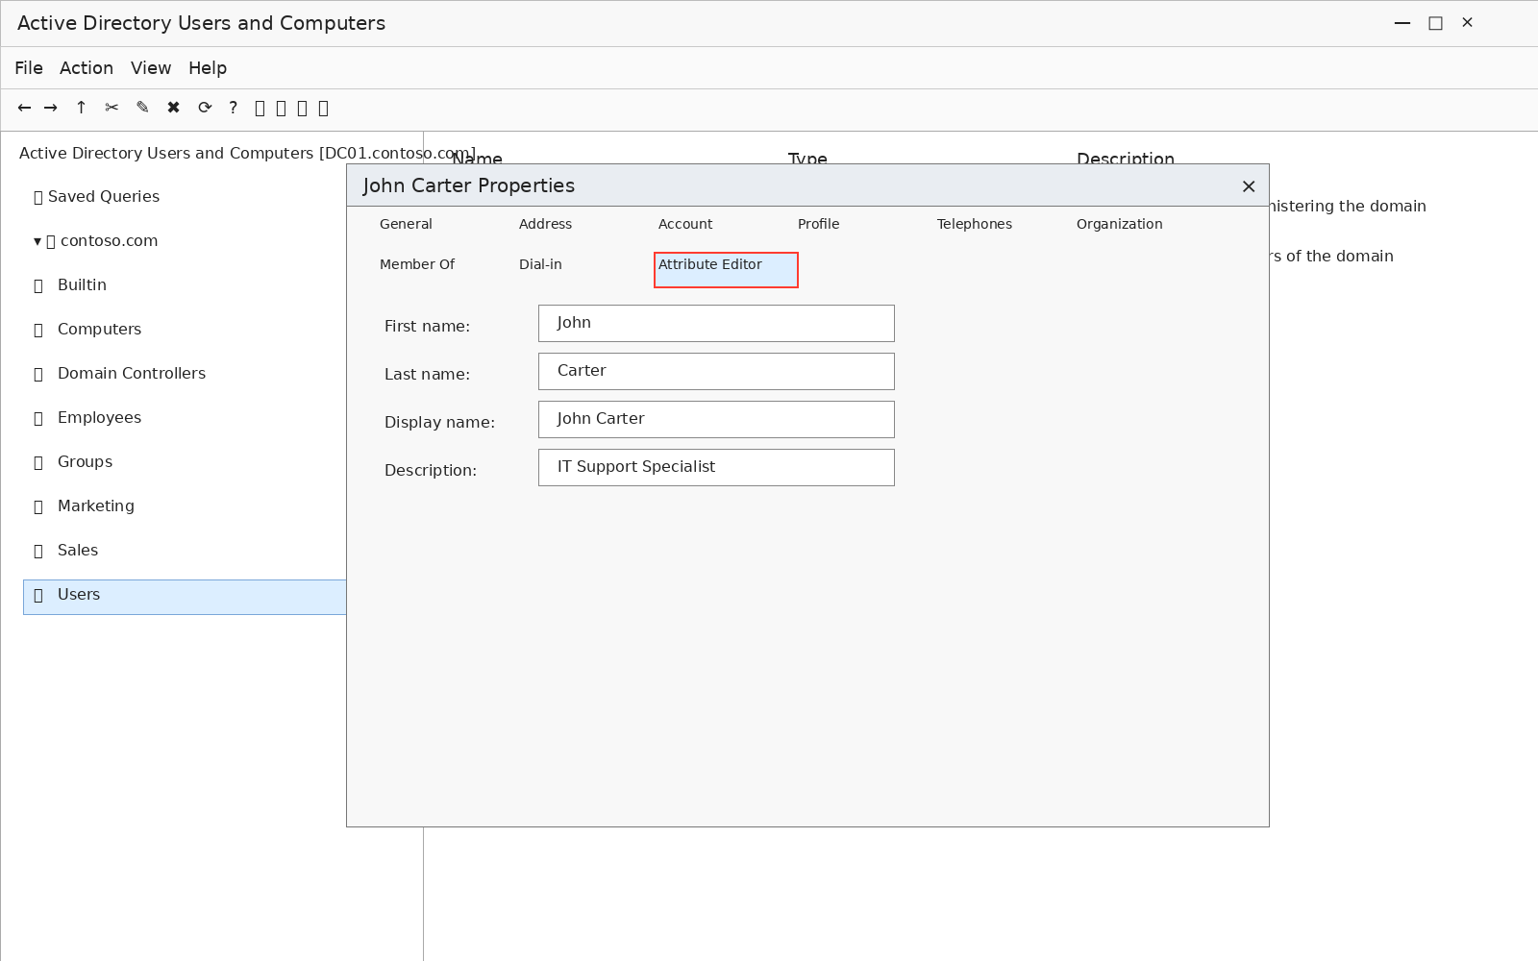Click the folder icon beside Computers
The height and width of the screenshot is (961, 1538).
coord(38,330)
